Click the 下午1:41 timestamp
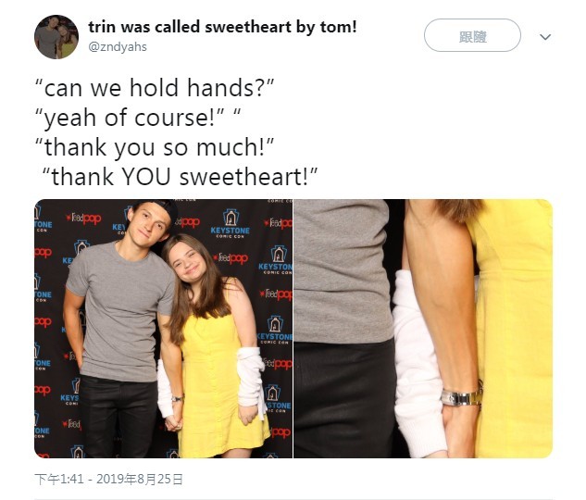 [58, 479]
